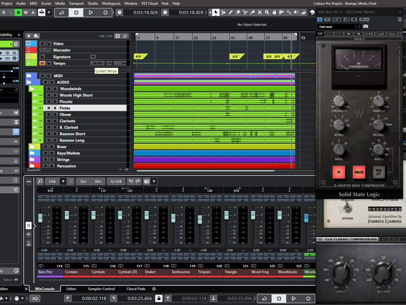
Task: Click the Timpani channel volume fader
Action: 200,220
